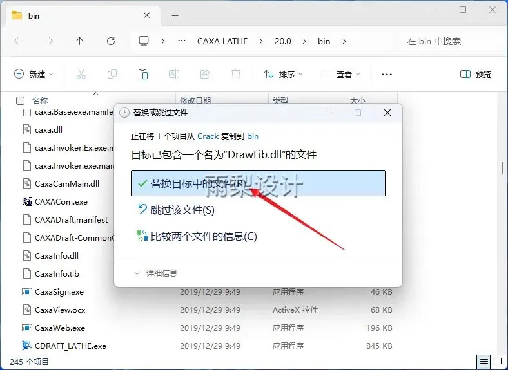Select the CAXADraft.manifest file
The image size is (508, 370).
click(x=72, y=220)
